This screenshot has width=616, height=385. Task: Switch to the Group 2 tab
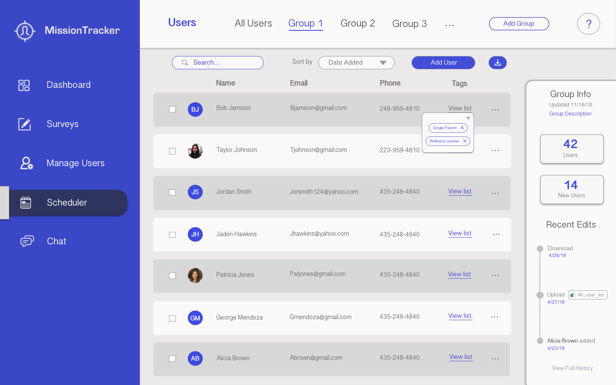358,24
